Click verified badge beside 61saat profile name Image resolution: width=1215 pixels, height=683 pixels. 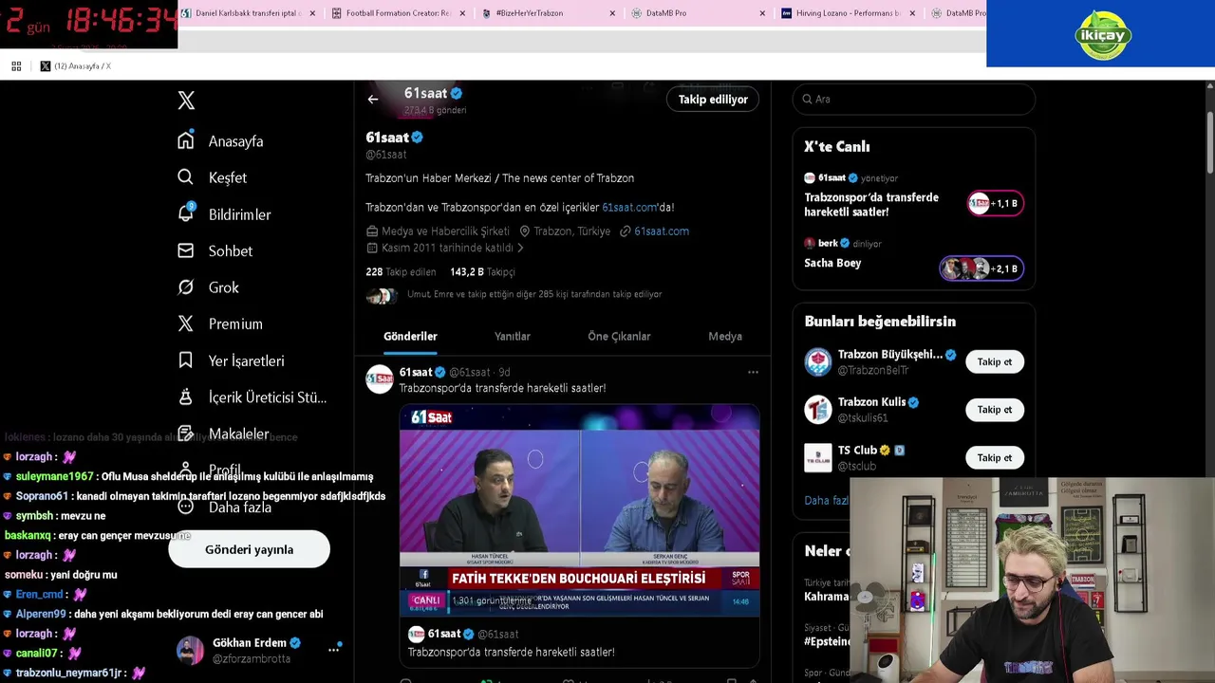click(417, 138)
